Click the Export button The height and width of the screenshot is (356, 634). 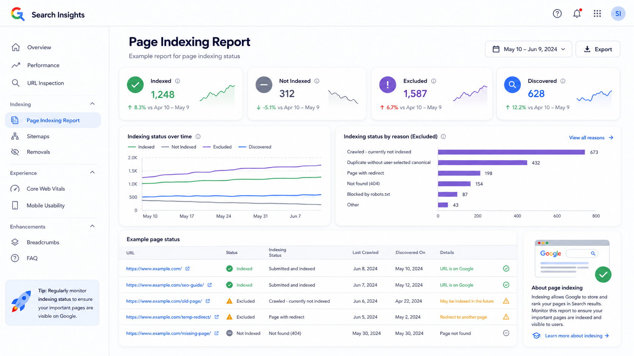pos(598,49)
